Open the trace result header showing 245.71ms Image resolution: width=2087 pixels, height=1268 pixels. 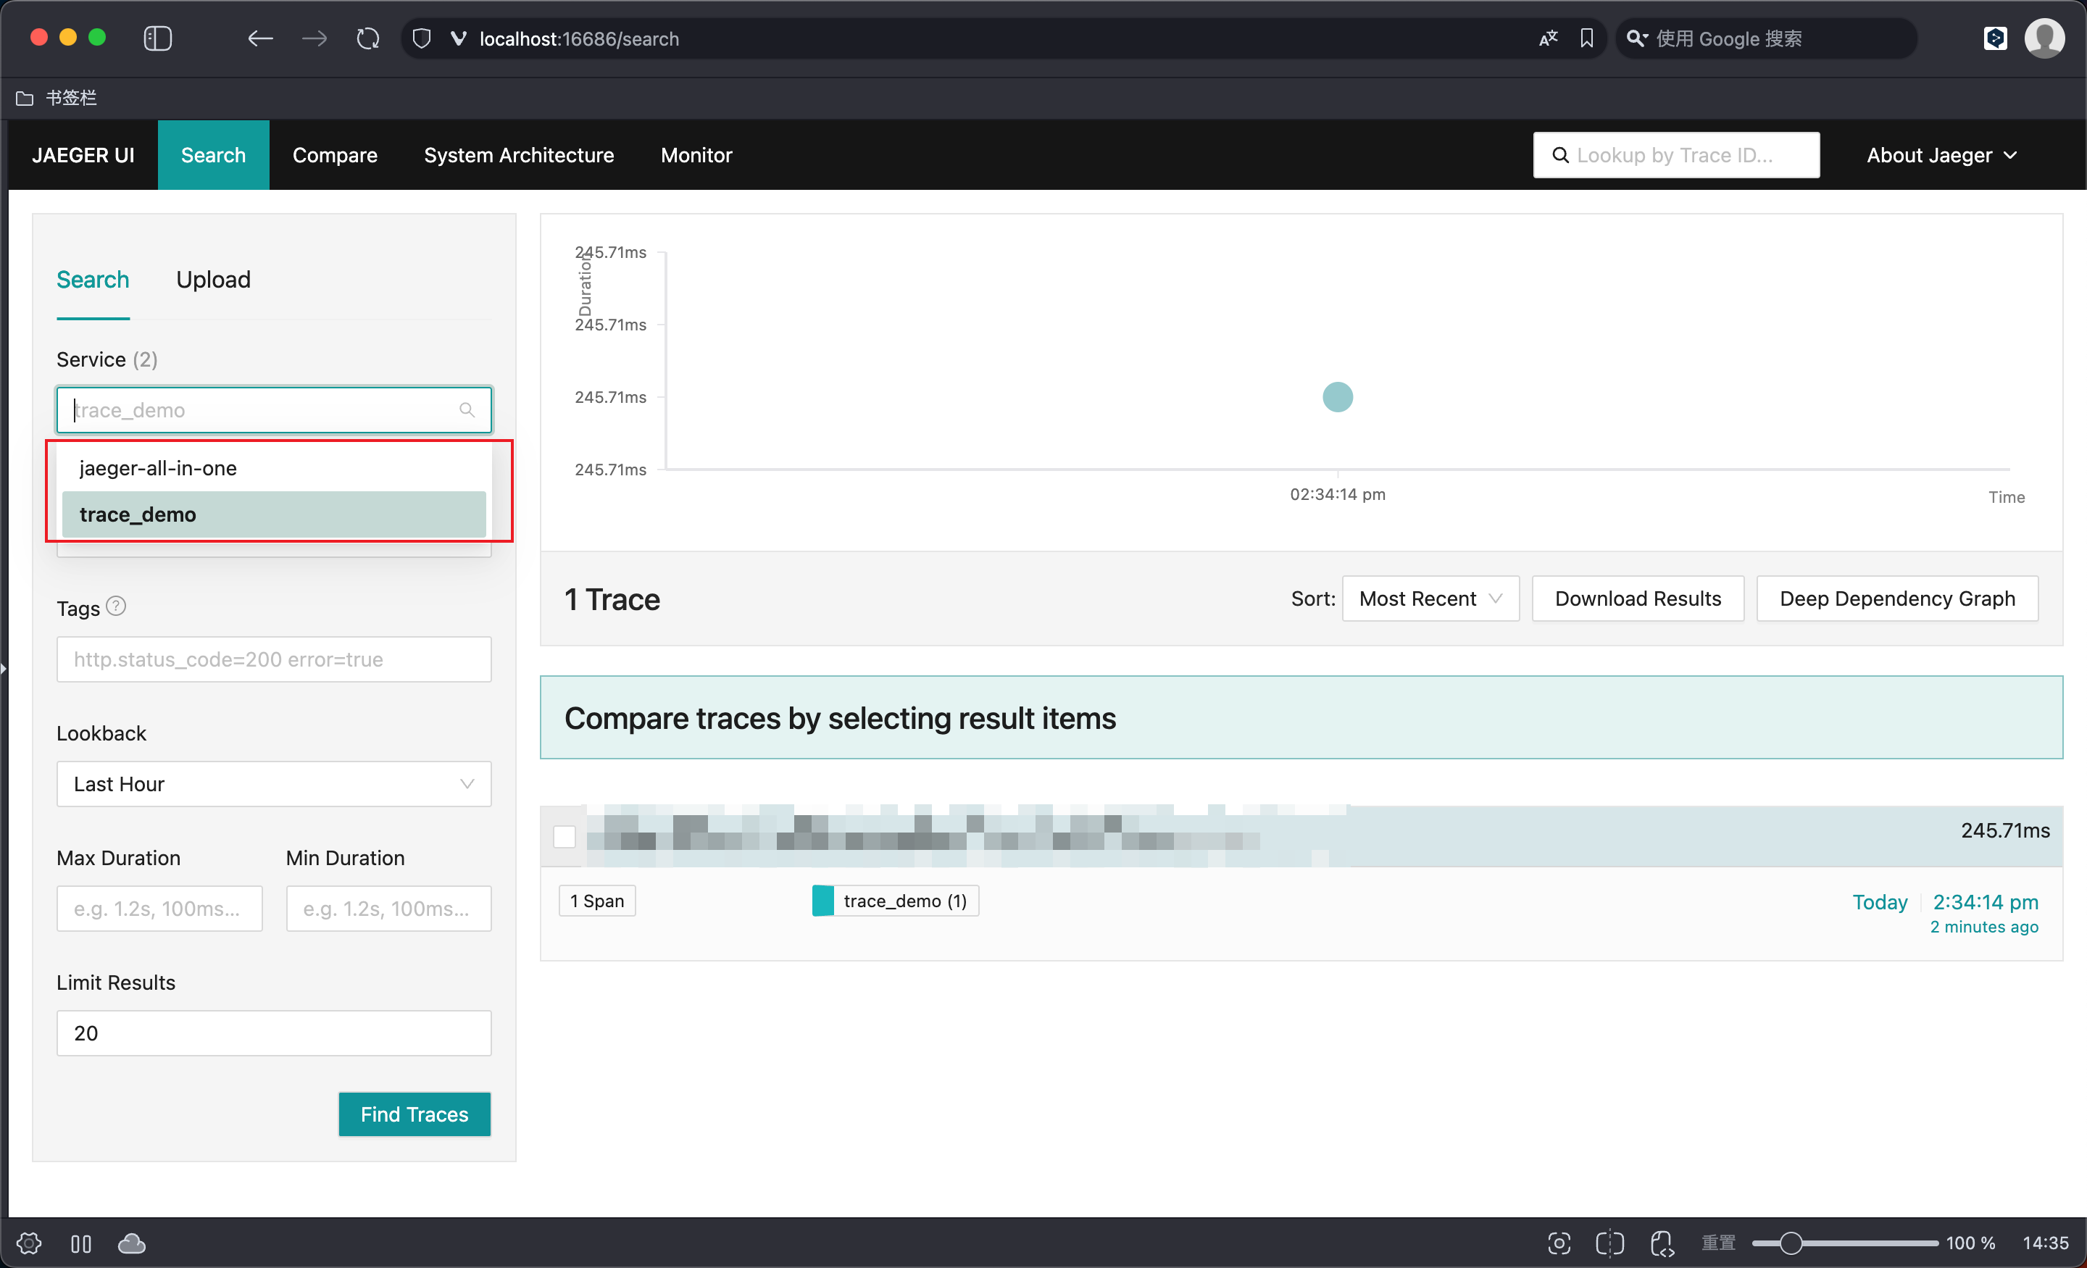(1301, 836)
